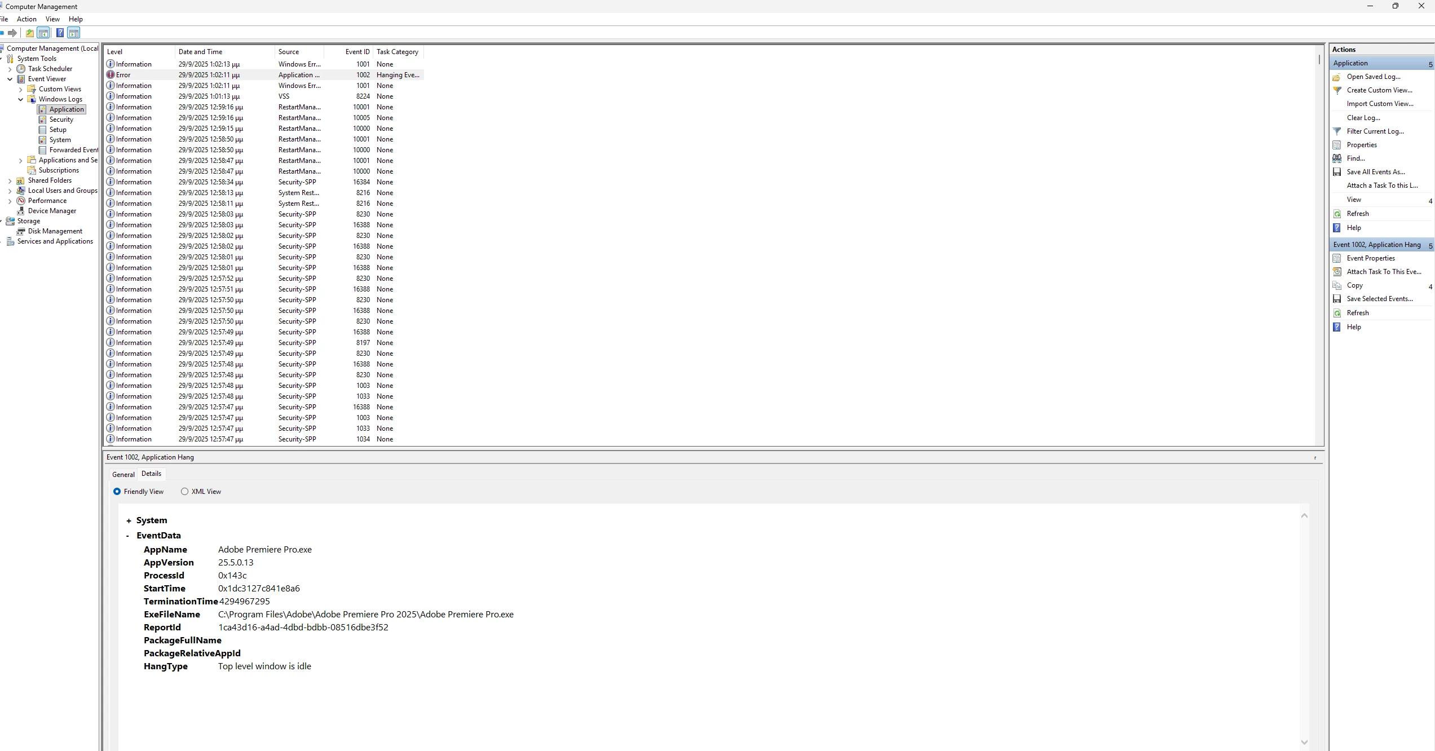Viewport: 1435px width, 751px height.
Task: Collapse the Windows Logs tree node
Action: 21,99
